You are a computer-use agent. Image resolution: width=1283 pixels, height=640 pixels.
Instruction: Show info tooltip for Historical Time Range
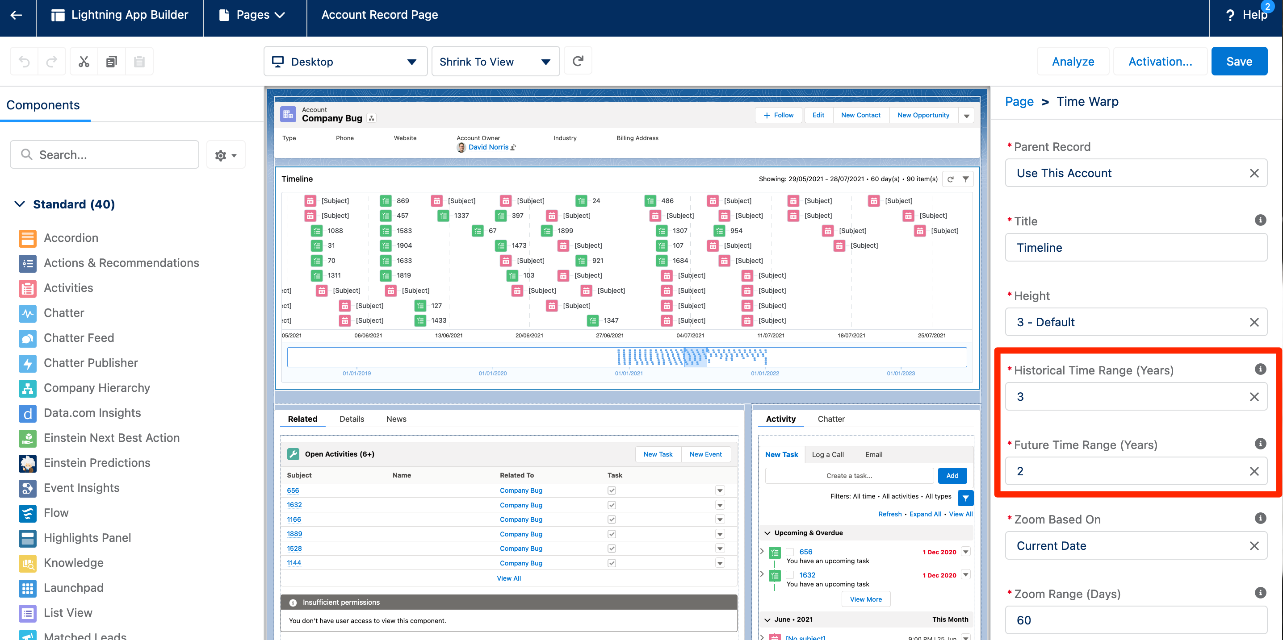click(1260, 369)
